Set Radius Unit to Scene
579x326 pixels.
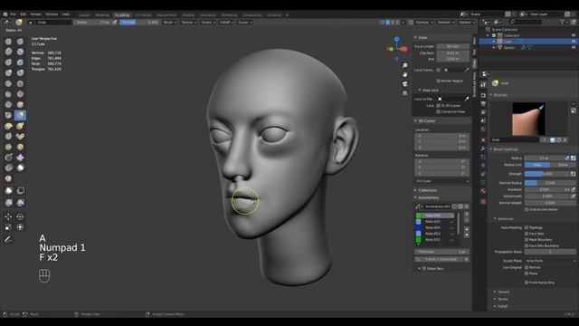click(x=563, y=165)
